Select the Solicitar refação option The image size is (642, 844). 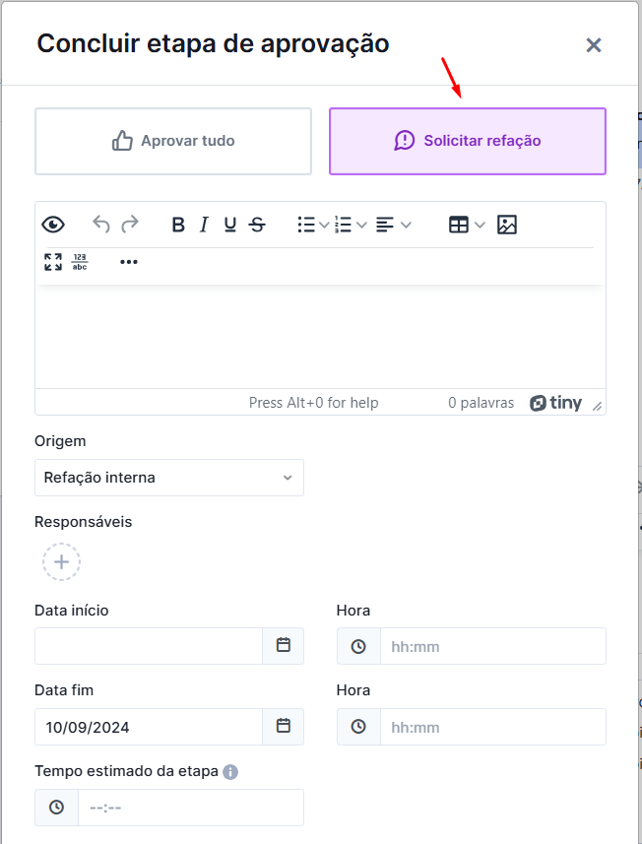pos(468,141)
